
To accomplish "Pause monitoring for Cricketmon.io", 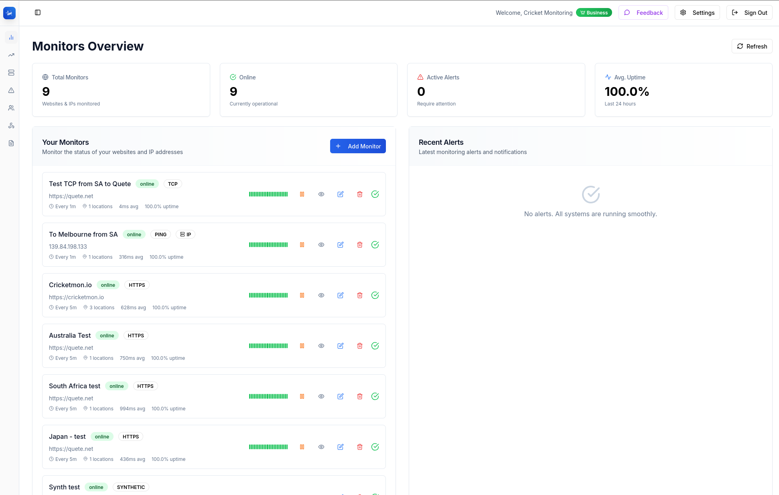I will [x=302, y=295].
